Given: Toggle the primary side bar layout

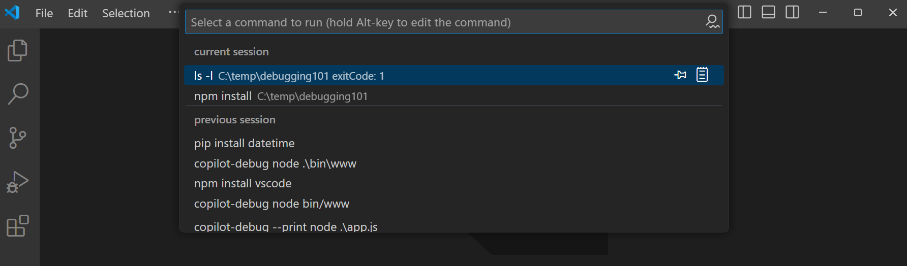Looking at the screenshot, I should [x=744, y=12].
